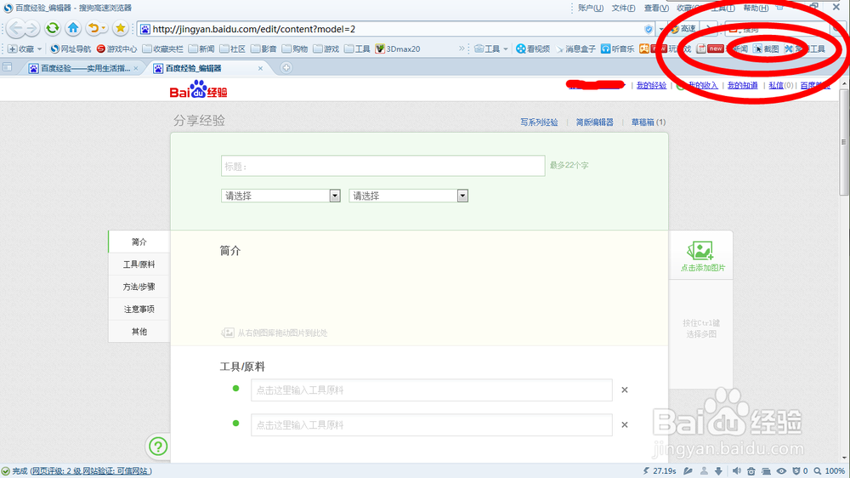Close the 百度经验_编辑器 tab

coord(260,68)
